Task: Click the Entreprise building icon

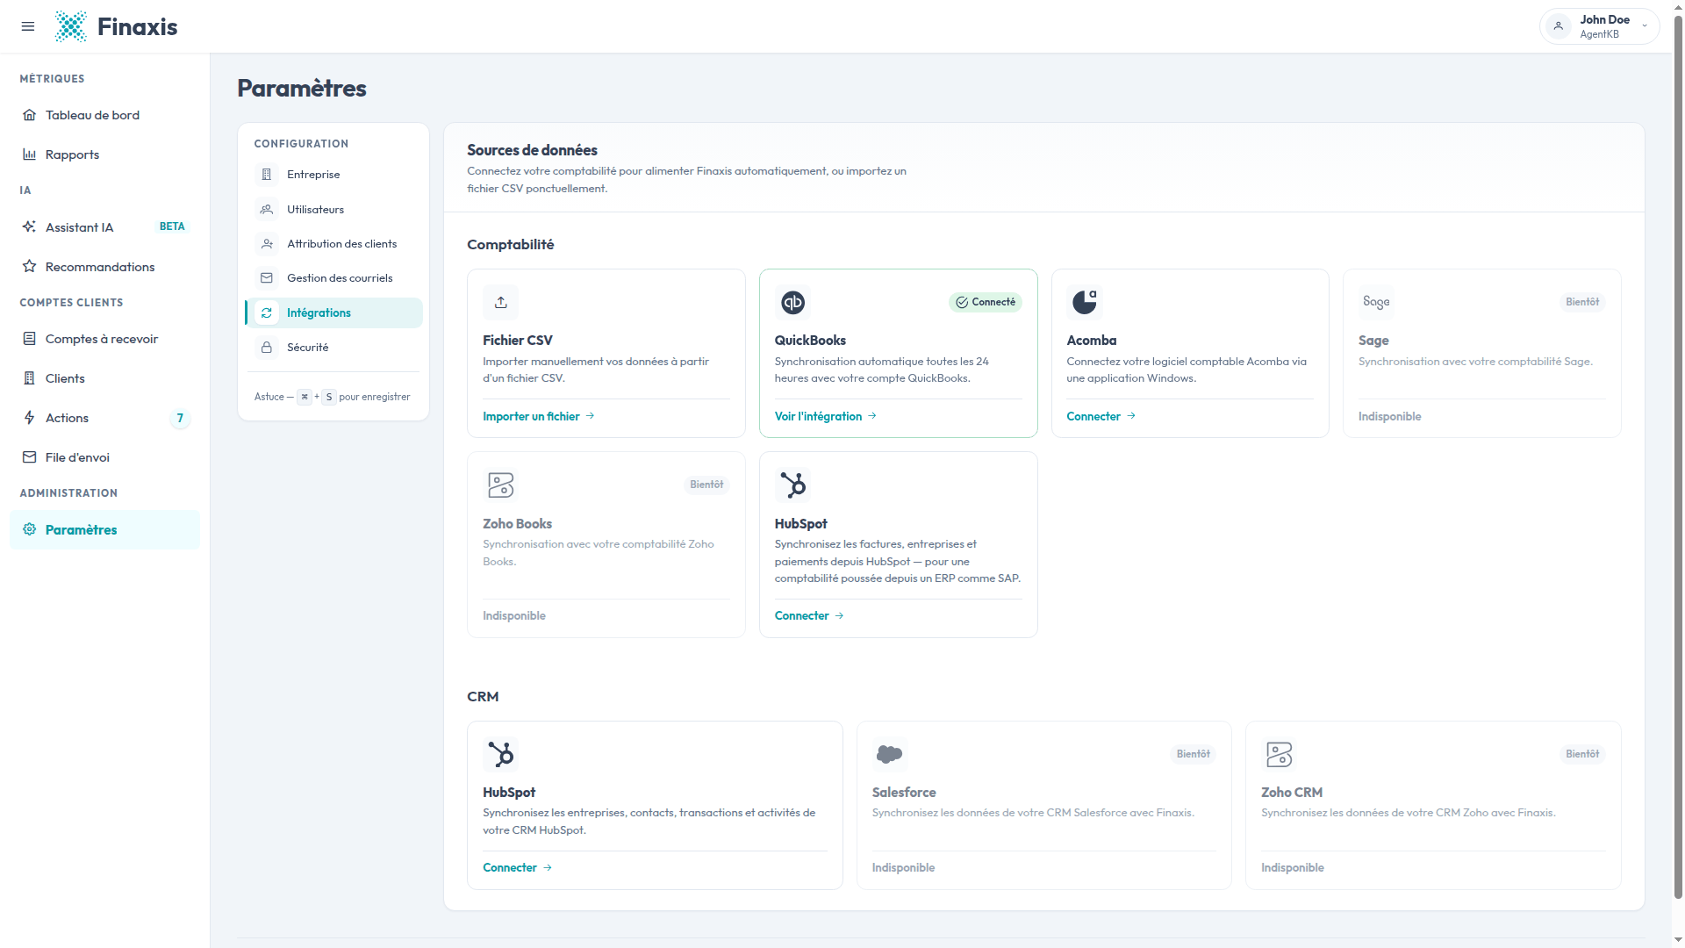Action: 267,175
